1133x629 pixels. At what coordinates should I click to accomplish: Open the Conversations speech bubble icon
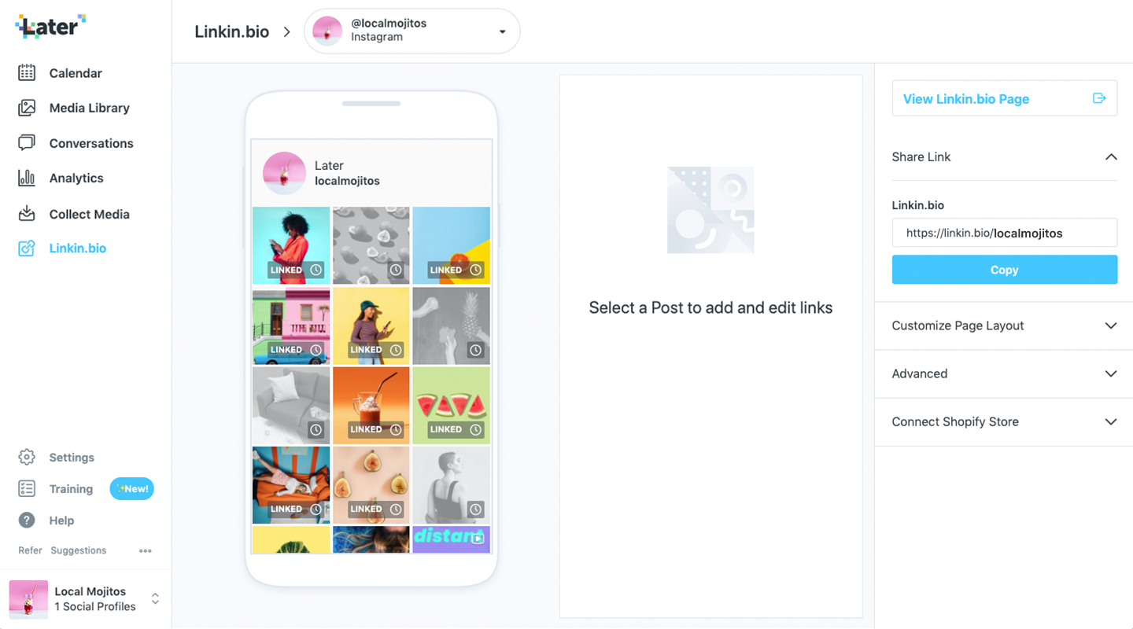(x=27, y=143)
